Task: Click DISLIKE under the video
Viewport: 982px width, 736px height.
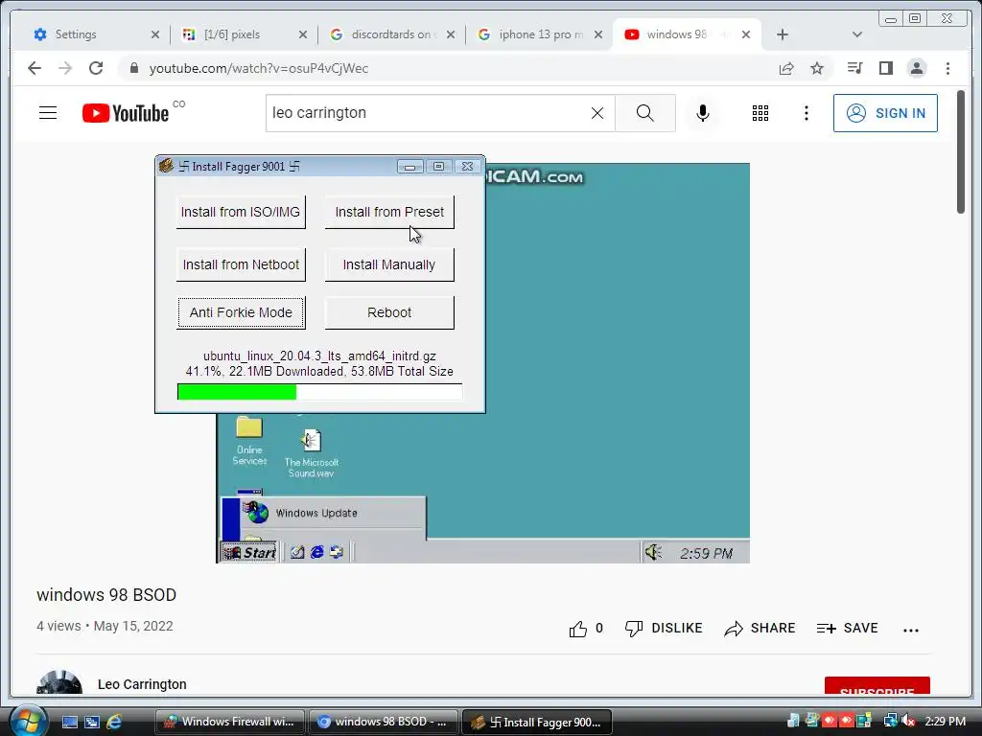Action: 664,629
